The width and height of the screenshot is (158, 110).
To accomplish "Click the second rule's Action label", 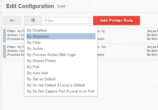I will [x=13, y=51].
